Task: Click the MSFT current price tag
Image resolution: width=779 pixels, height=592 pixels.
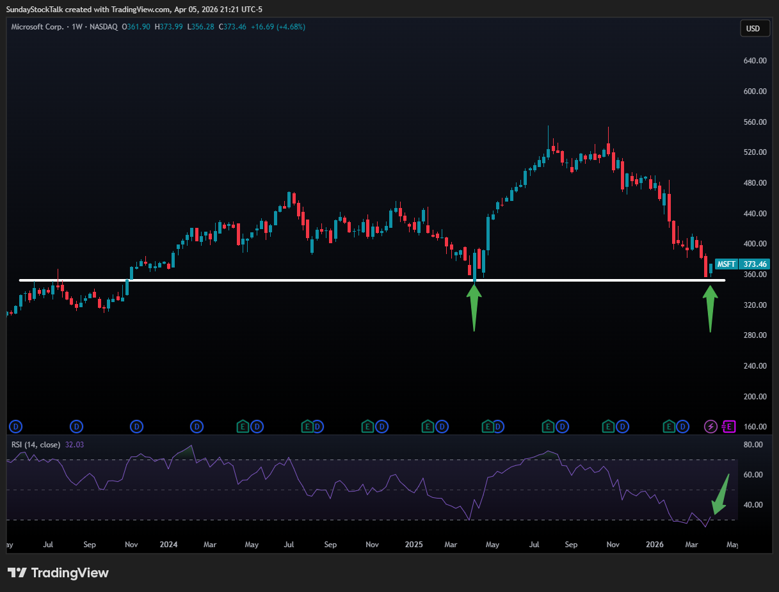Action: coord(726,264)
